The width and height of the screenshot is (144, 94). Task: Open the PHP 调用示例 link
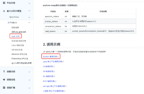point(49,81)
